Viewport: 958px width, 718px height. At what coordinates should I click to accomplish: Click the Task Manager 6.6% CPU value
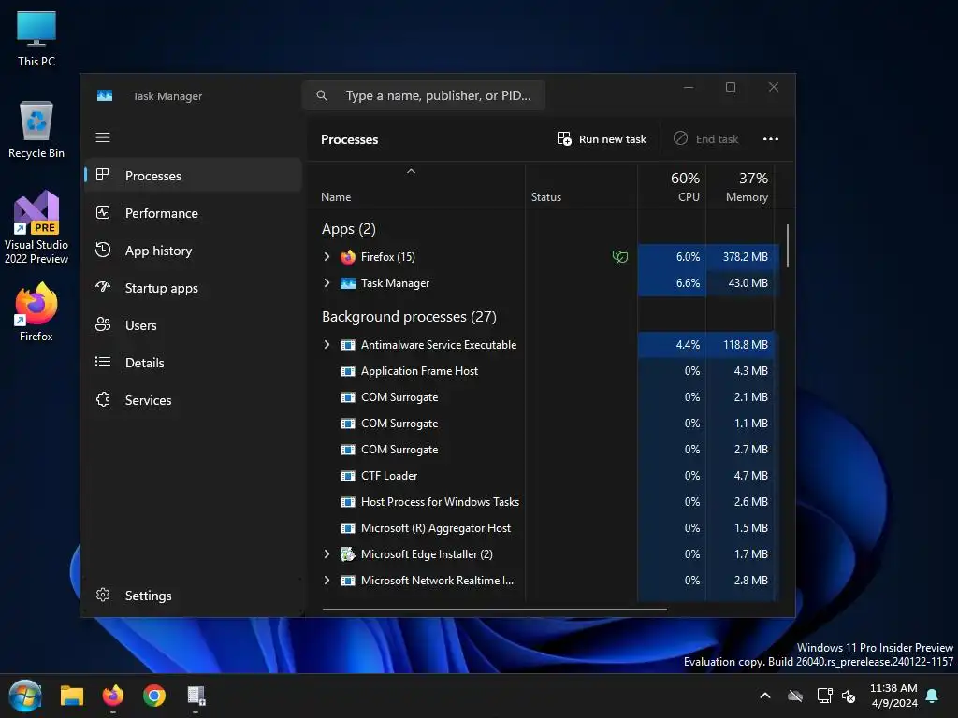(x=688, y=283)
